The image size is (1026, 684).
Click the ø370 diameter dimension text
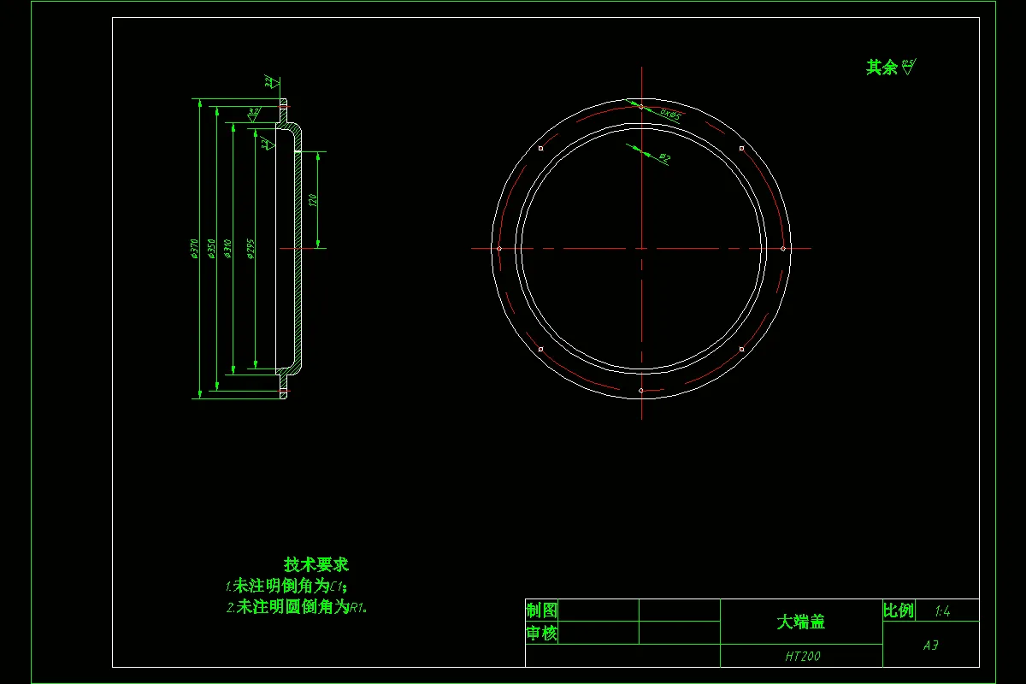[x=194, y=248]
